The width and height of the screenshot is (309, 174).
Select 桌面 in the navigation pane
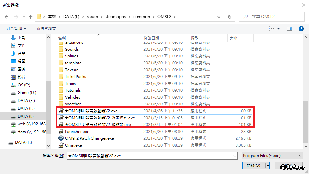click(22, 61)
